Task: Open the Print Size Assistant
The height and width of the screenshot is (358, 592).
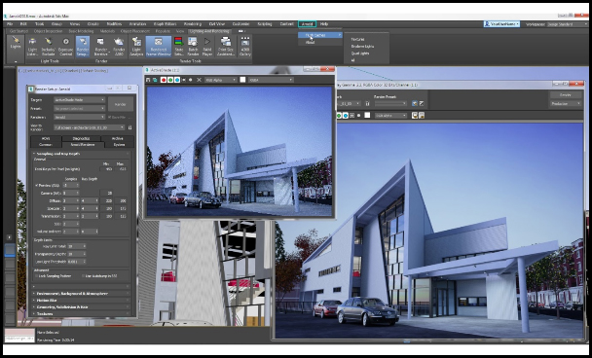Action: tap(226, 47)
